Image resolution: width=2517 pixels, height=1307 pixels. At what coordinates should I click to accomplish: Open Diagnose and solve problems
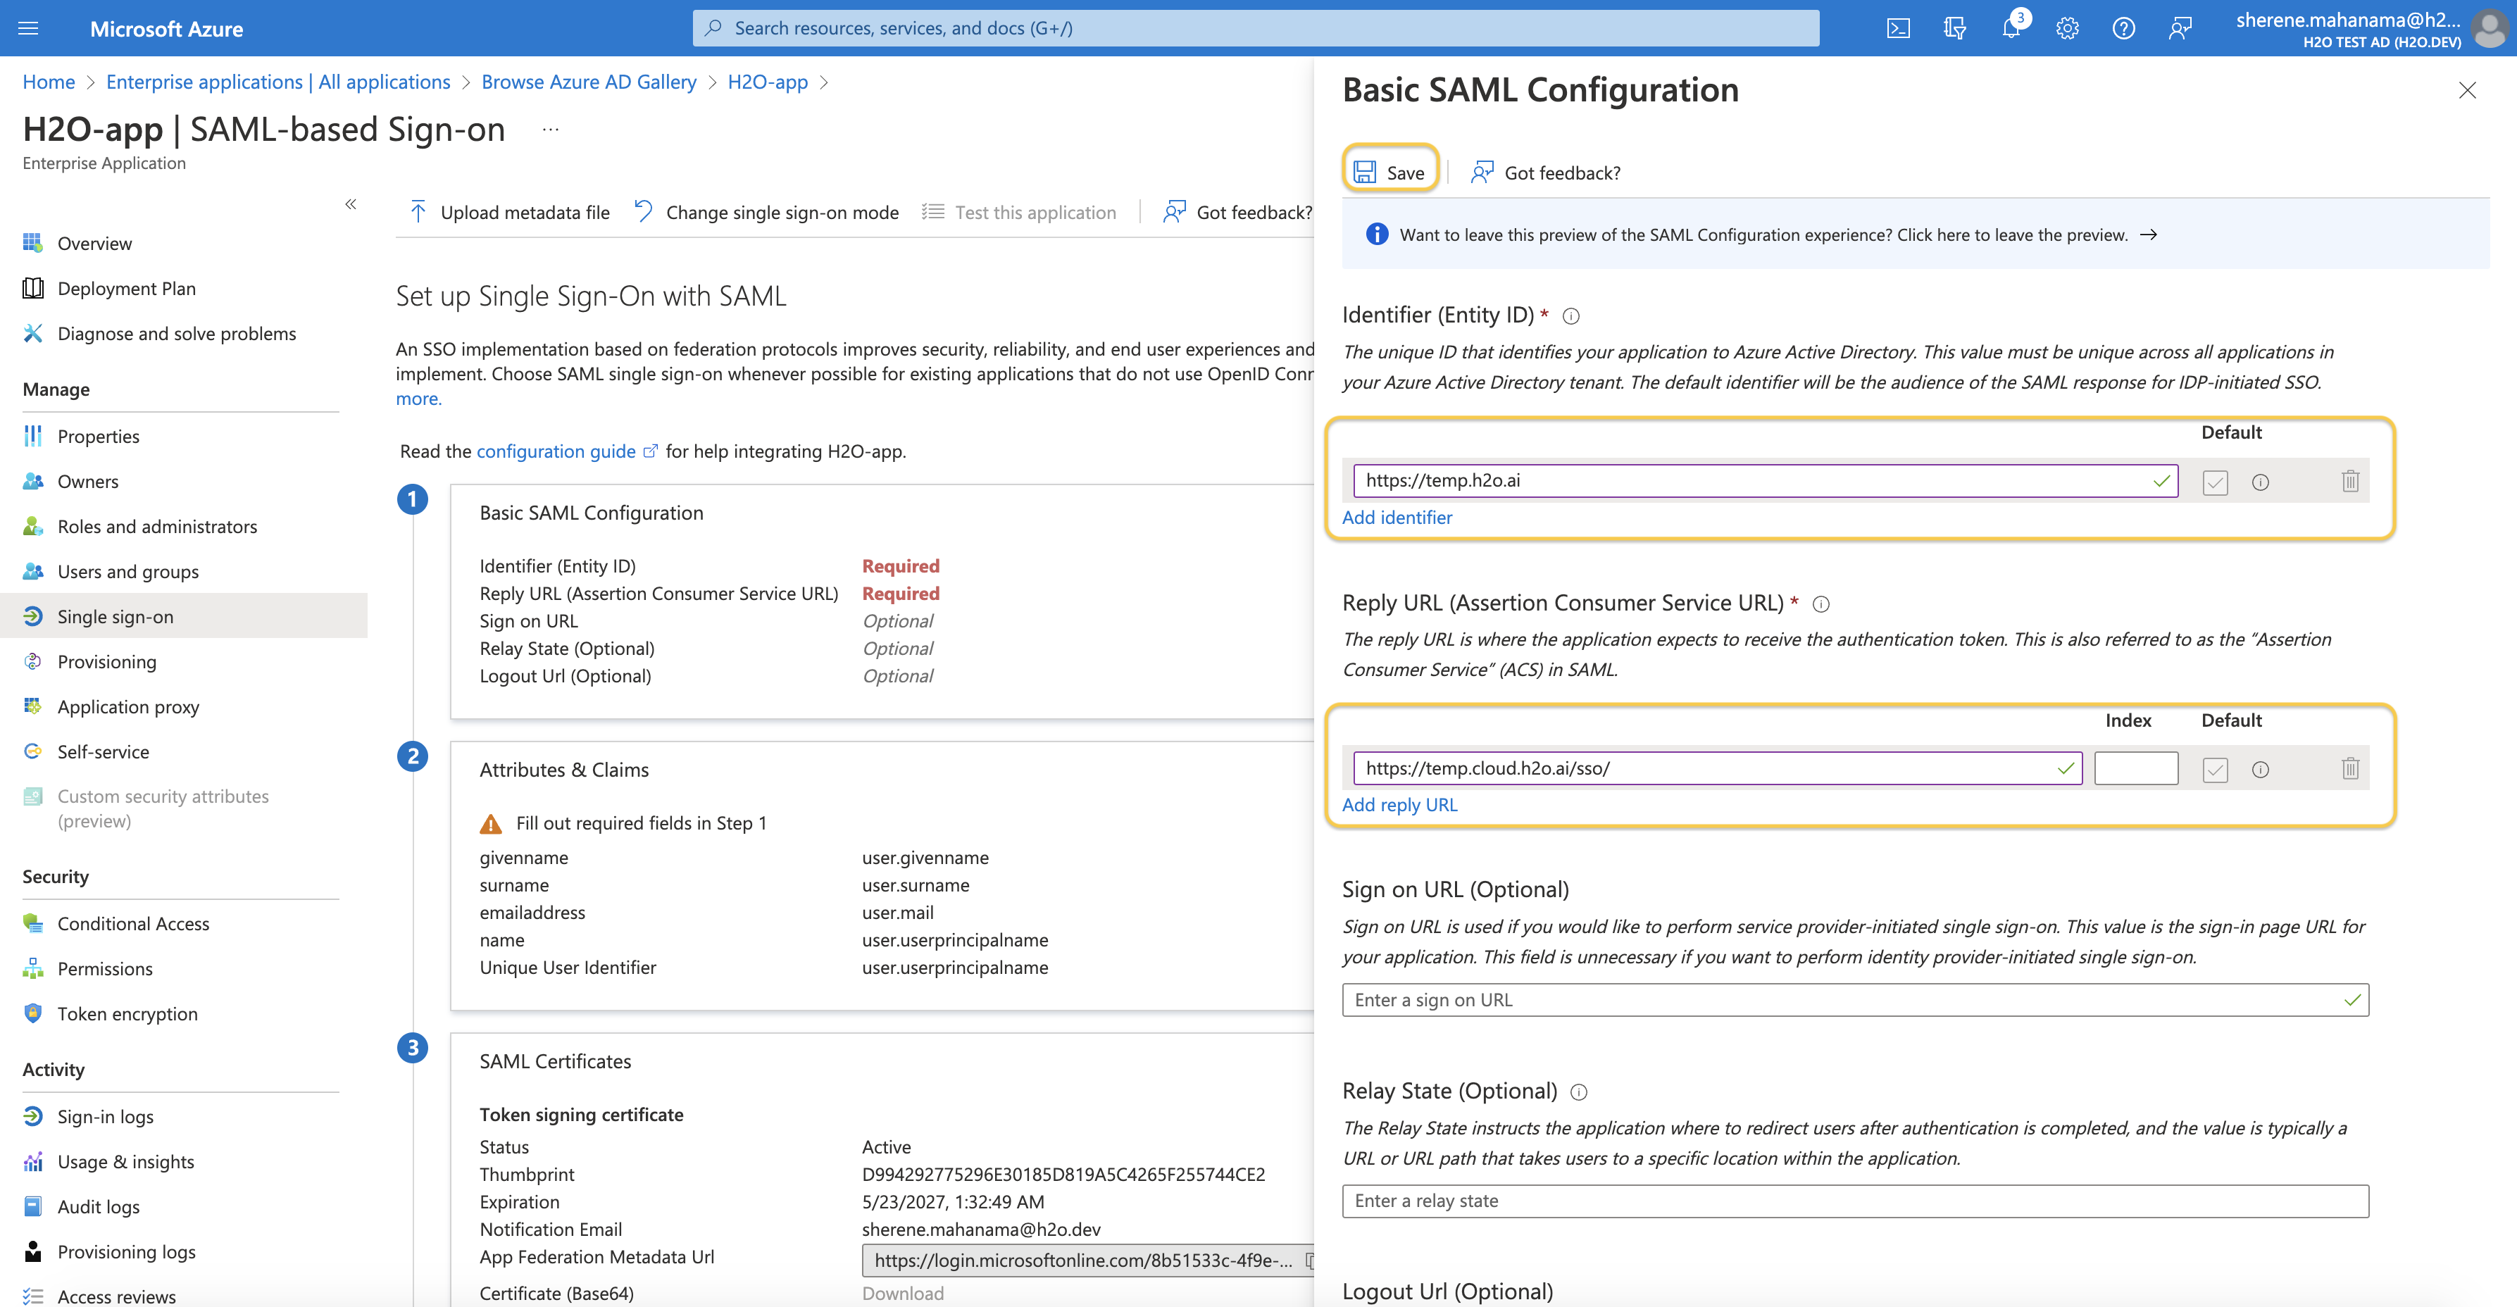[184, 333]
